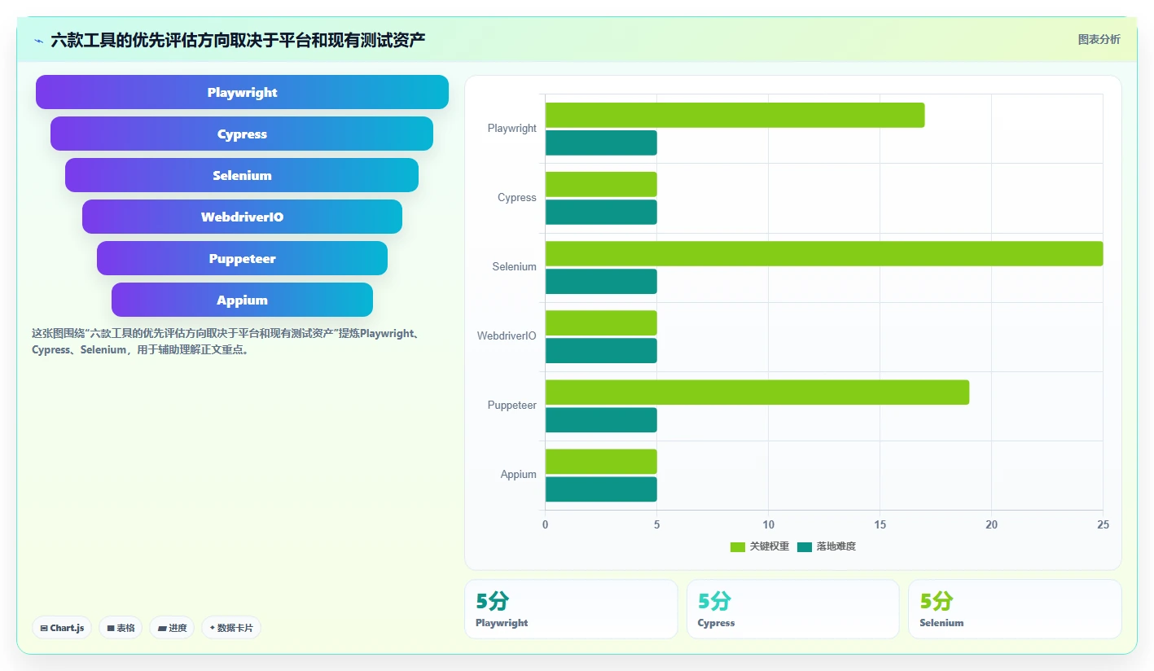Click Cypress's teal 落地难度 bar
This screenshot has width=1154, height=671.
[x=601, y=212]
